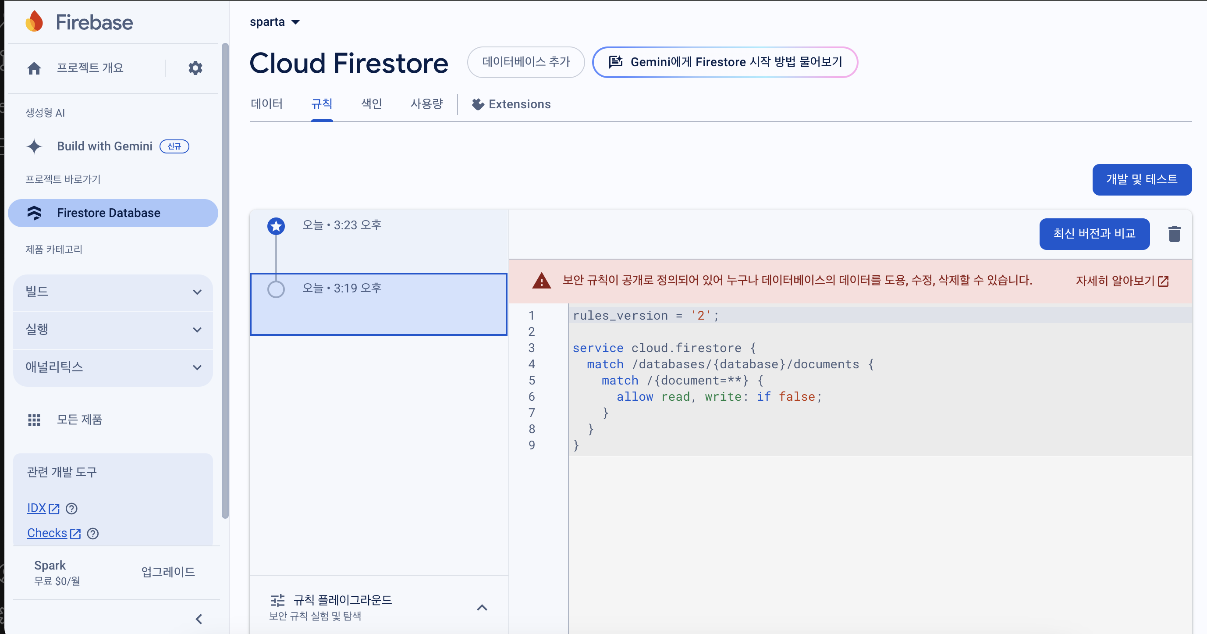Click line number 1 in editor
Image resolution: width=1207 pixels, height=634 pixels.
pyautogui.click(x=531, y=316)
